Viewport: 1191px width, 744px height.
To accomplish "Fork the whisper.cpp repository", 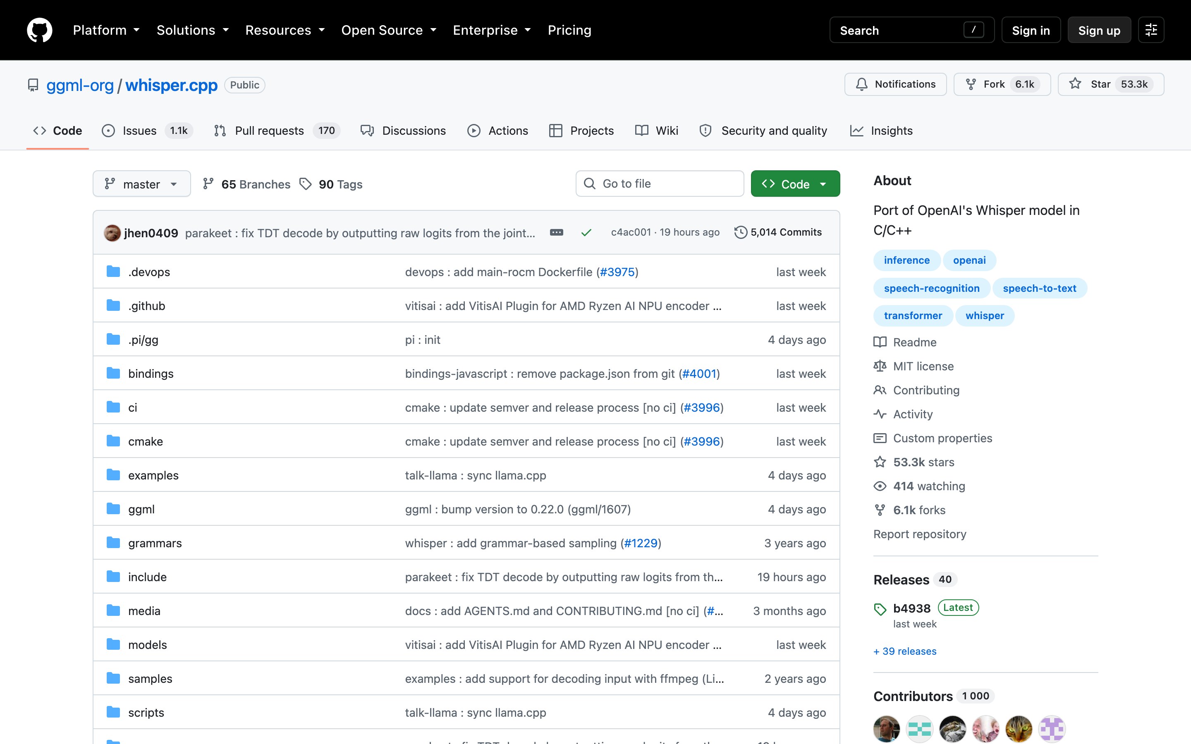I will (x=1002, y=84).
